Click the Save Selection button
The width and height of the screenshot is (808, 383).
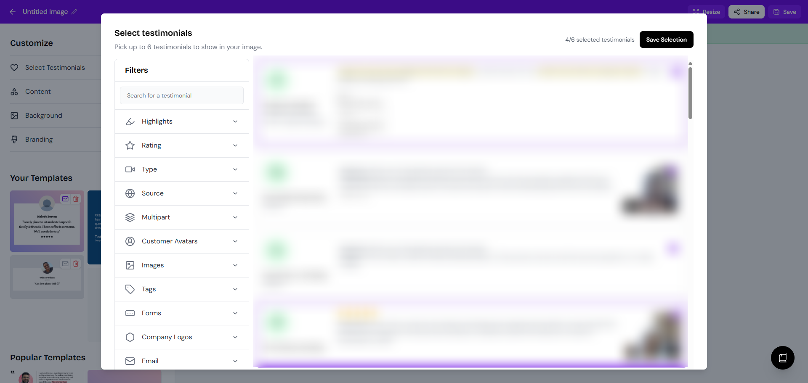pyautogui.click(x=666, y=40)
